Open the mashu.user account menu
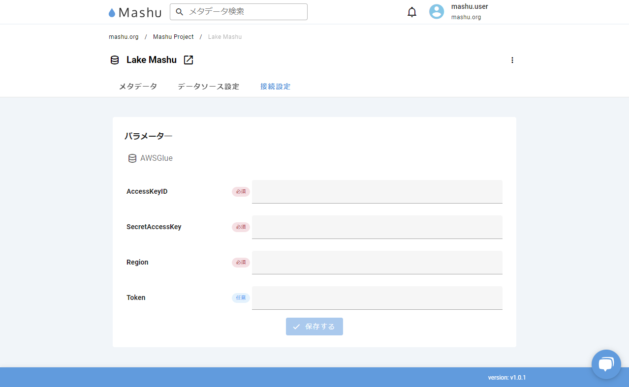The height and width of the screenshot is (387, 629). click(469, 7)
